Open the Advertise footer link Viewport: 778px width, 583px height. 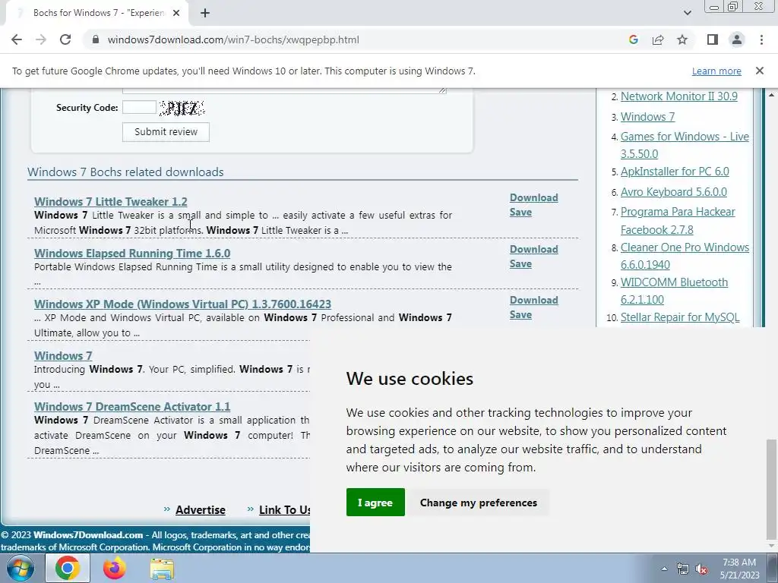[201, 509]
